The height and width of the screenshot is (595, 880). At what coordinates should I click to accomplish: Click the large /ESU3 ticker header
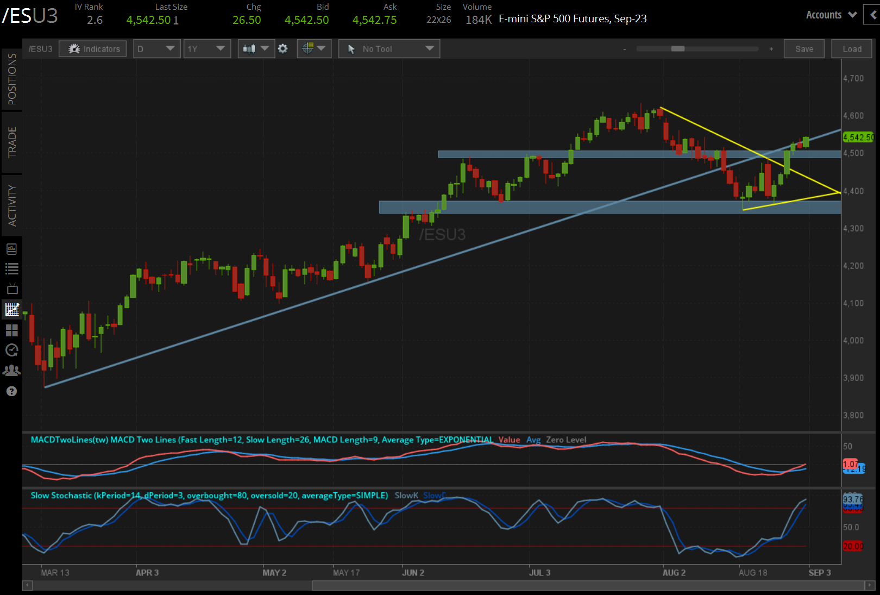[30, 16]
